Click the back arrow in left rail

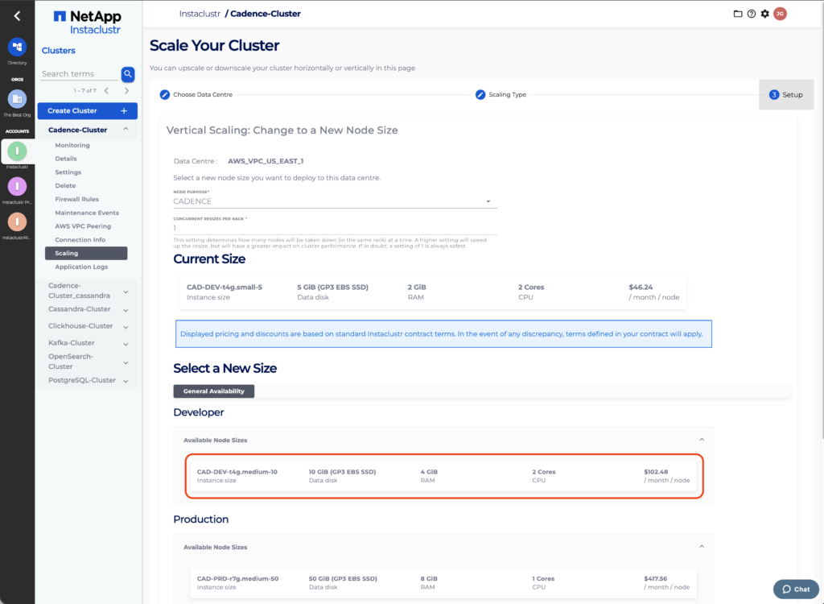click(x=17, y=15)
